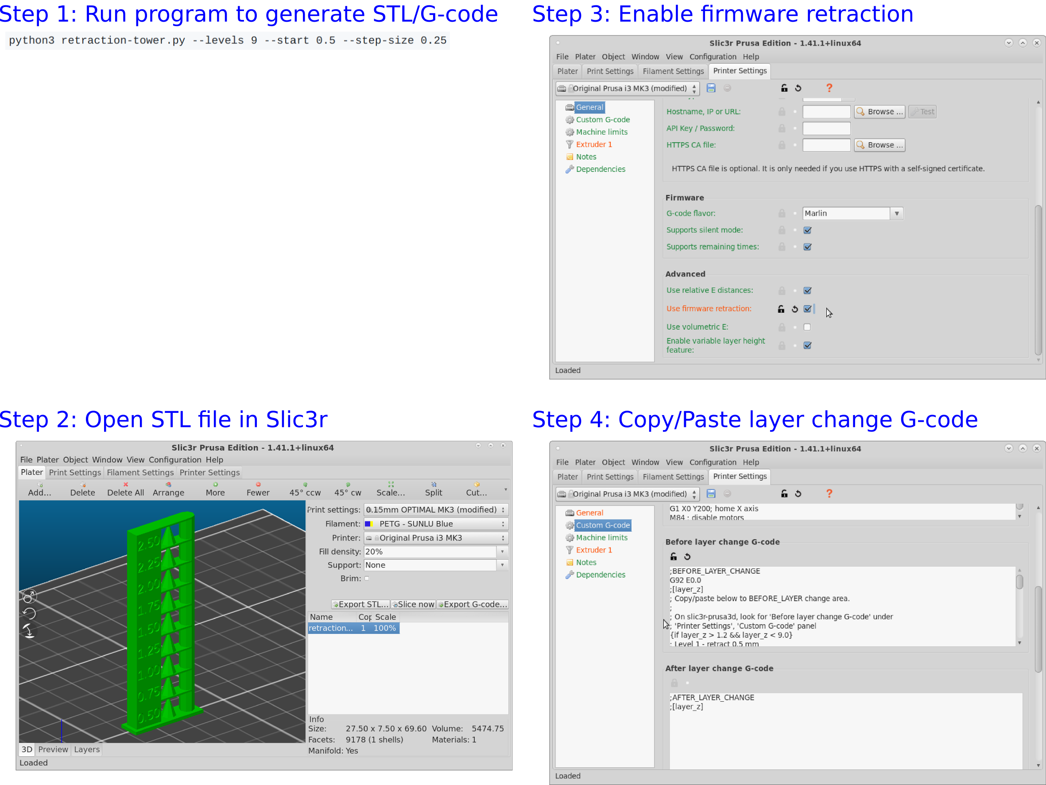Click bottom gizmo icon in 3D view
This screenshot has width=1046, height=785.
click(x=29, y=631)
